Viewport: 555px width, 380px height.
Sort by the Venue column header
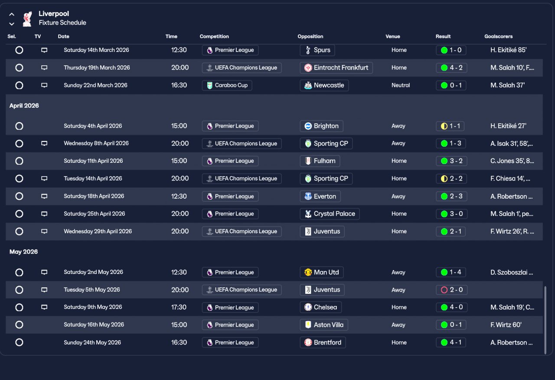tap(393, 36)
